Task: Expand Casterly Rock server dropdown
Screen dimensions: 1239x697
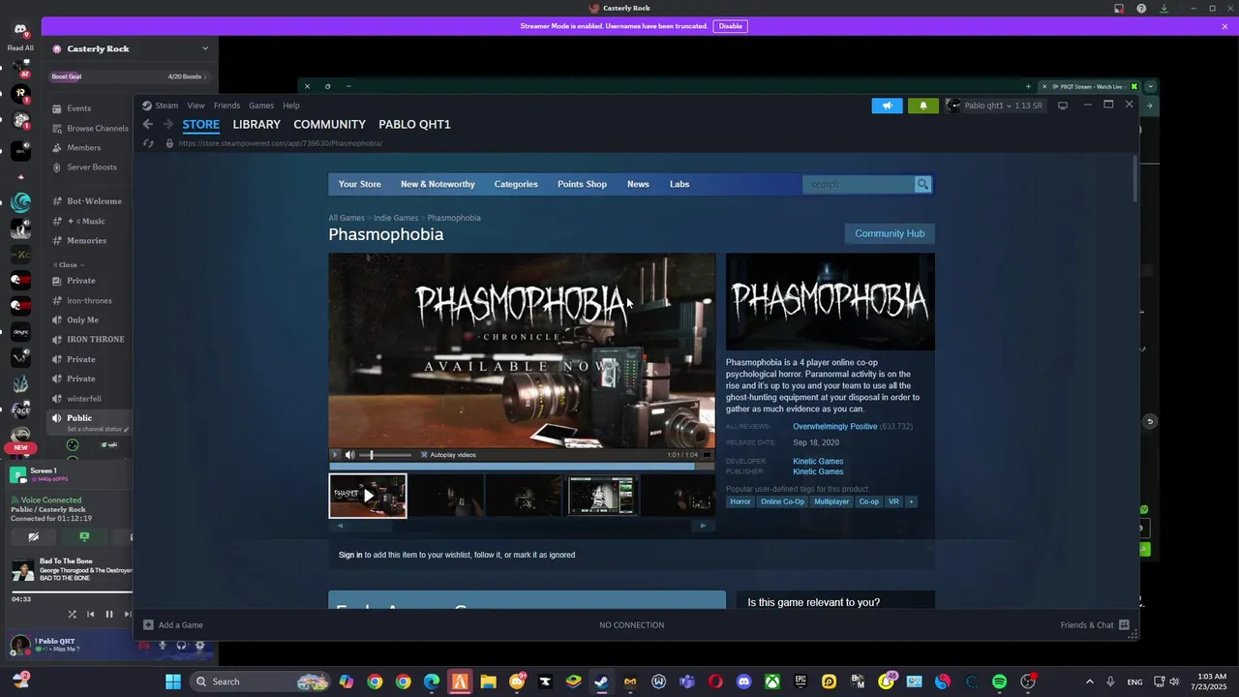Action: click(204, 48)
